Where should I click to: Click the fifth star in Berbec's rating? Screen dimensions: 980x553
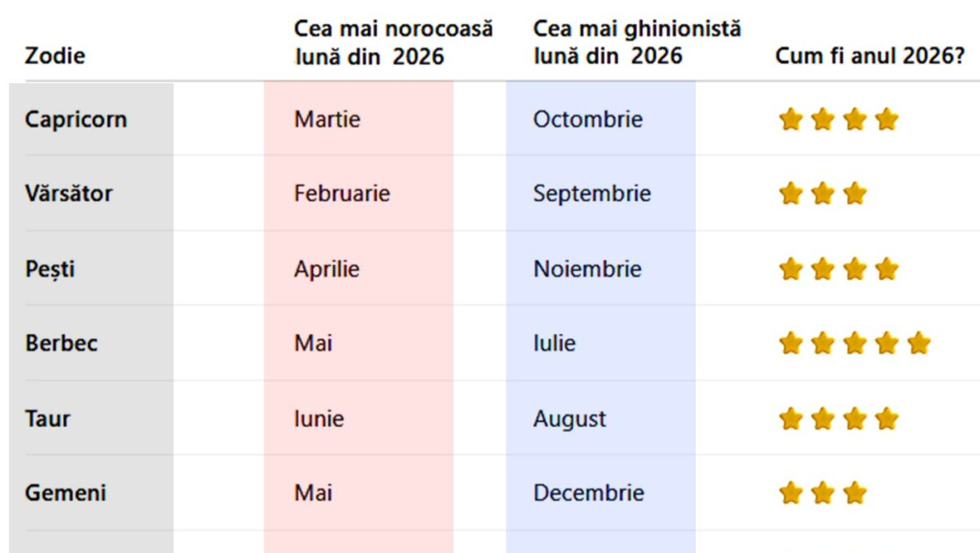point(919,343)
